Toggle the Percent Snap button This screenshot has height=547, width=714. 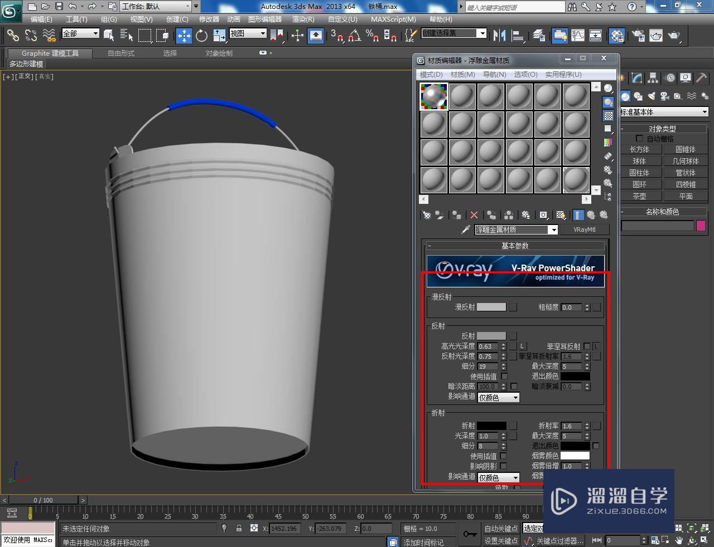[x=372, y=36]
